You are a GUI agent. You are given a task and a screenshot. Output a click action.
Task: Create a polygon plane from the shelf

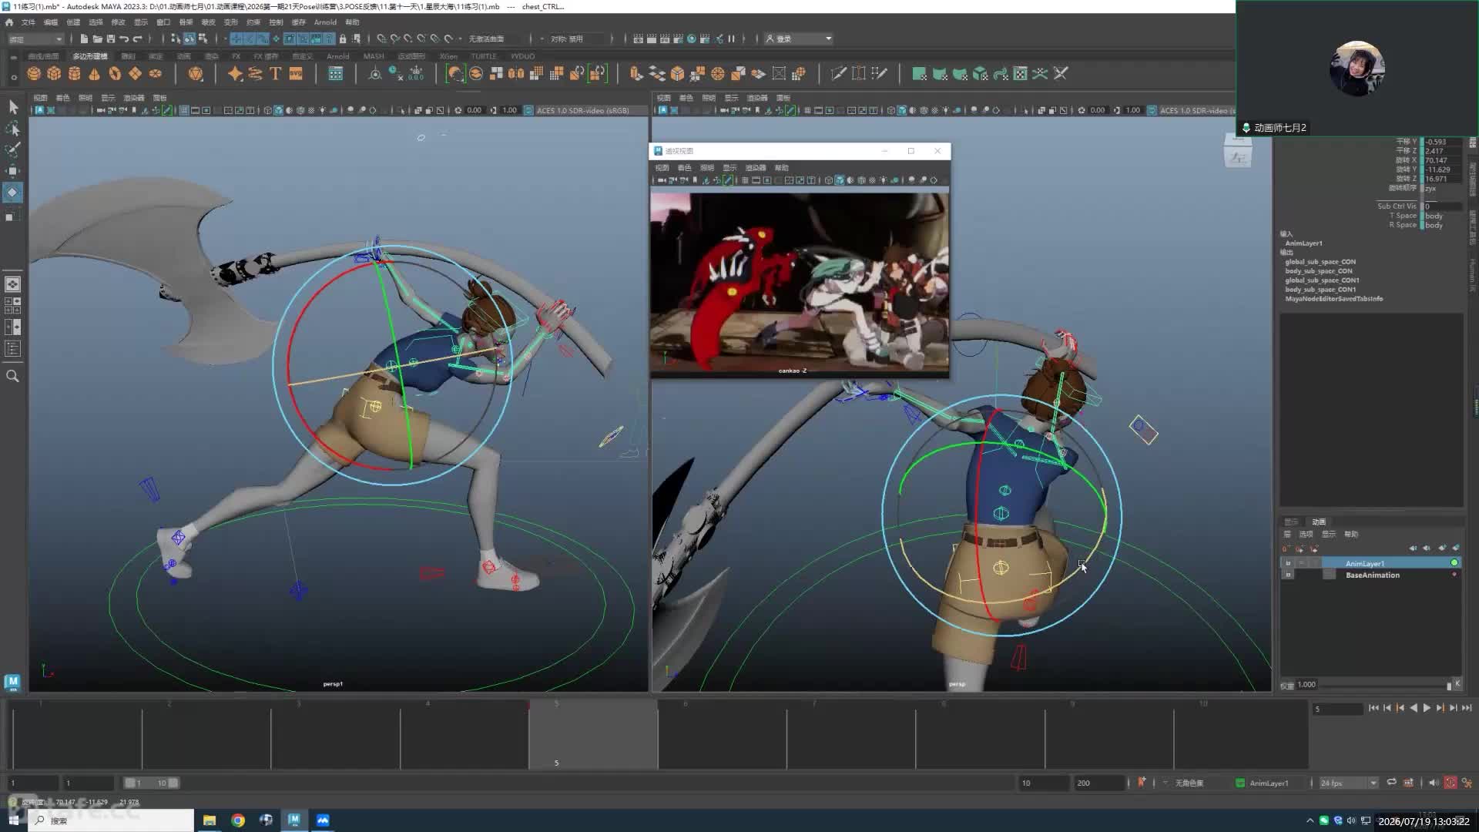coord(135,74)
